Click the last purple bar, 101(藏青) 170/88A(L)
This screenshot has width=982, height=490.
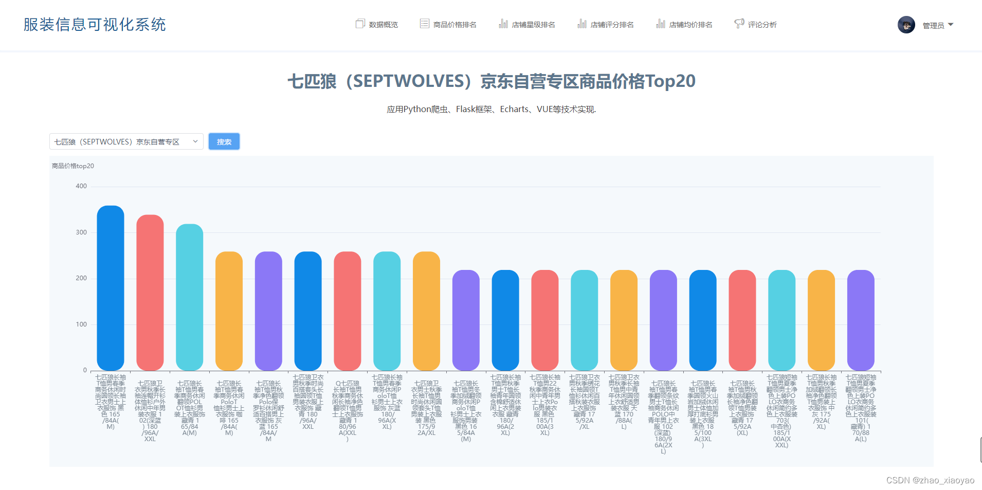[861, 320]
